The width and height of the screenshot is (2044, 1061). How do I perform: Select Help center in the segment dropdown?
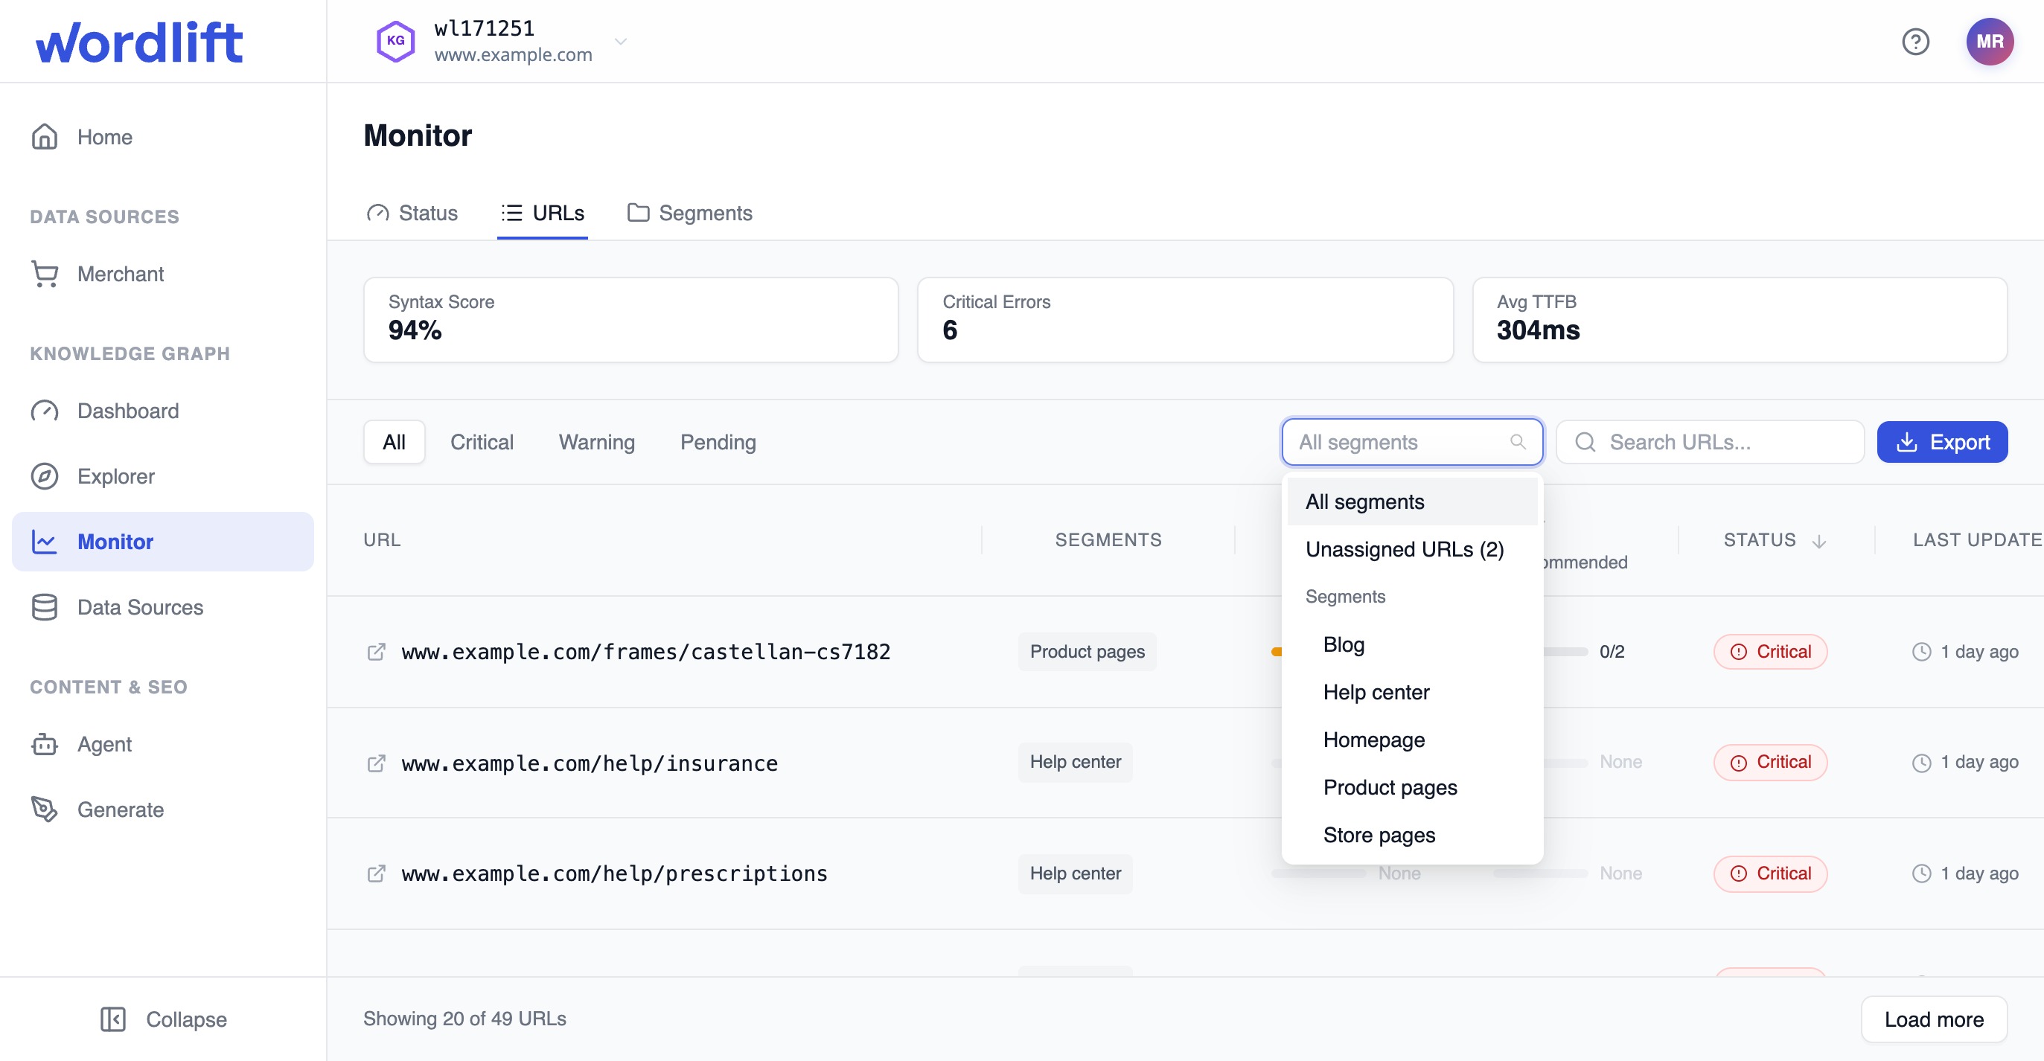1411,691
